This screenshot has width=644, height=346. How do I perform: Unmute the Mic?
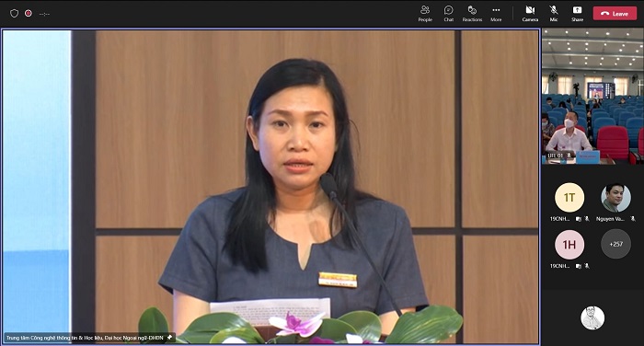coord(554,13)
